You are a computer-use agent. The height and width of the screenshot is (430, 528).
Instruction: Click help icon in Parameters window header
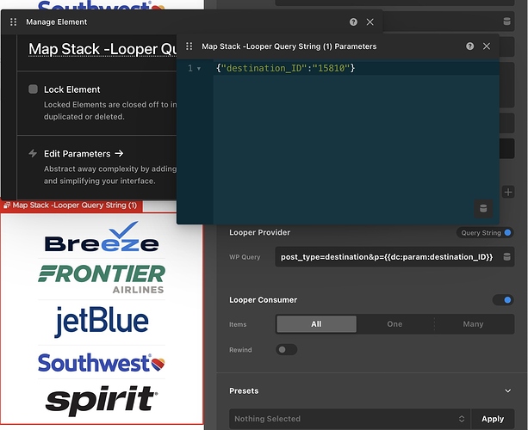tap(470, 46)
